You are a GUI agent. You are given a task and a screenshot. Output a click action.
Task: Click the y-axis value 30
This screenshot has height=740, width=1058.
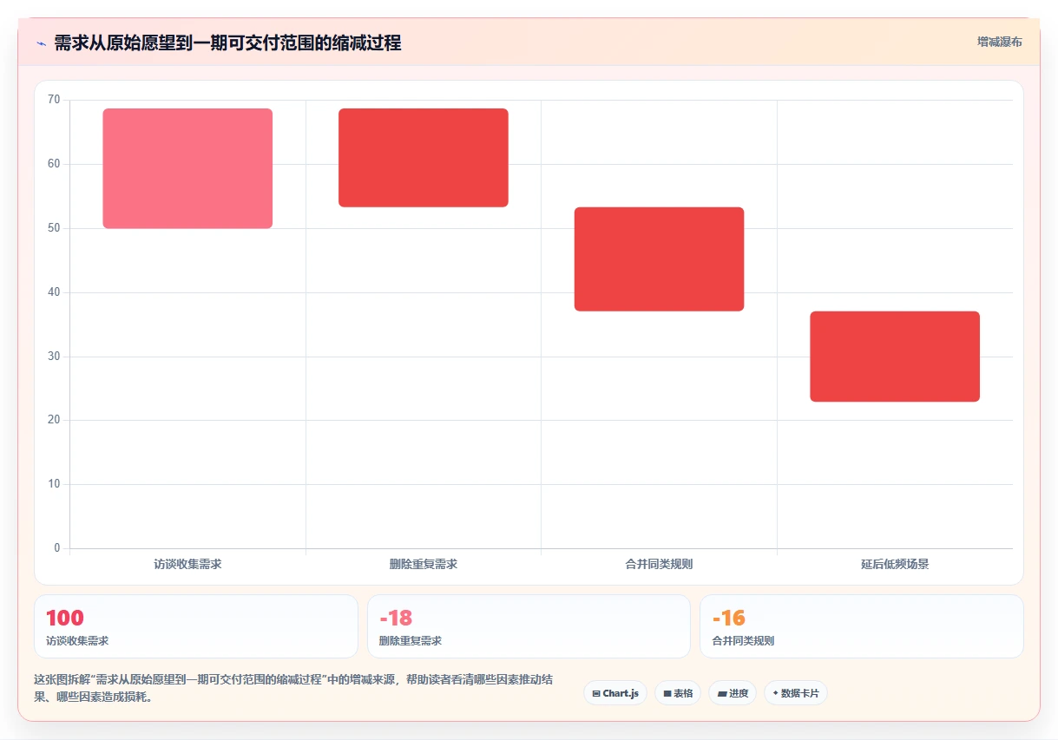tap(55, 357)
